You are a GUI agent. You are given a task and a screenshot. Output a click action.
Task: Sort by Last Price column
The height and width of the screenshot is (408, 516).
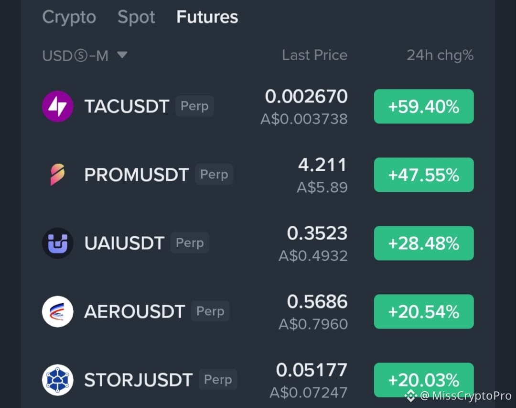pyautogui.click(x=314, y=55)
